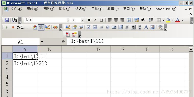194x97 pixels.
Task: Open the 编辑(E) menu
Action: click(32, 9)
